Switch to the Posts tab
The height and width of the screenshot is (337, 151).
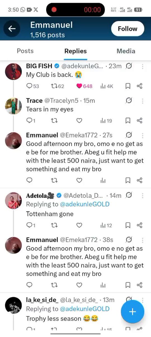(25, 51)
